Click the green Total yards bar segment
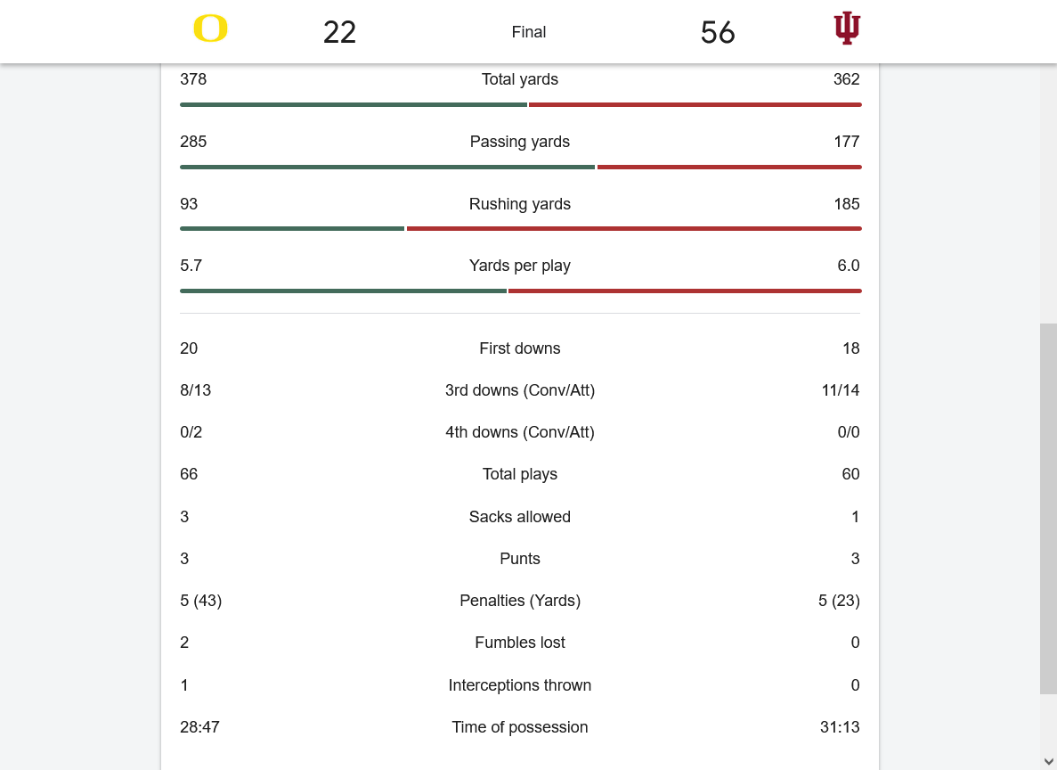 [354, 104]
